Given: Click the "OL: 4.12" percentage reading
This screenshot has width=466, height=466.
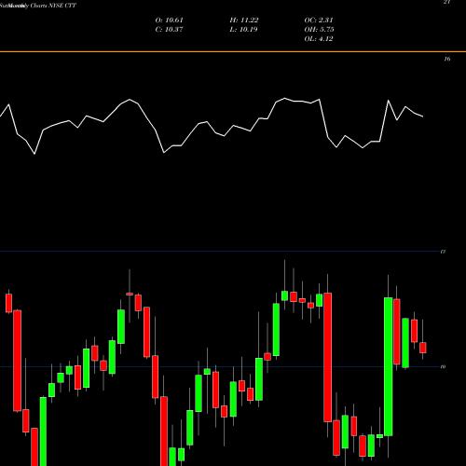Looking at the screenshot, I should [319, 39].
